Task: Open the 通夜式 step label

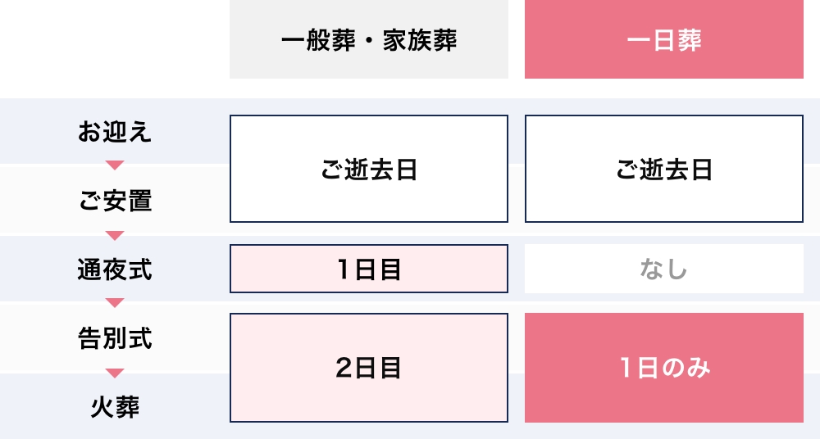Action: (115, 269)
